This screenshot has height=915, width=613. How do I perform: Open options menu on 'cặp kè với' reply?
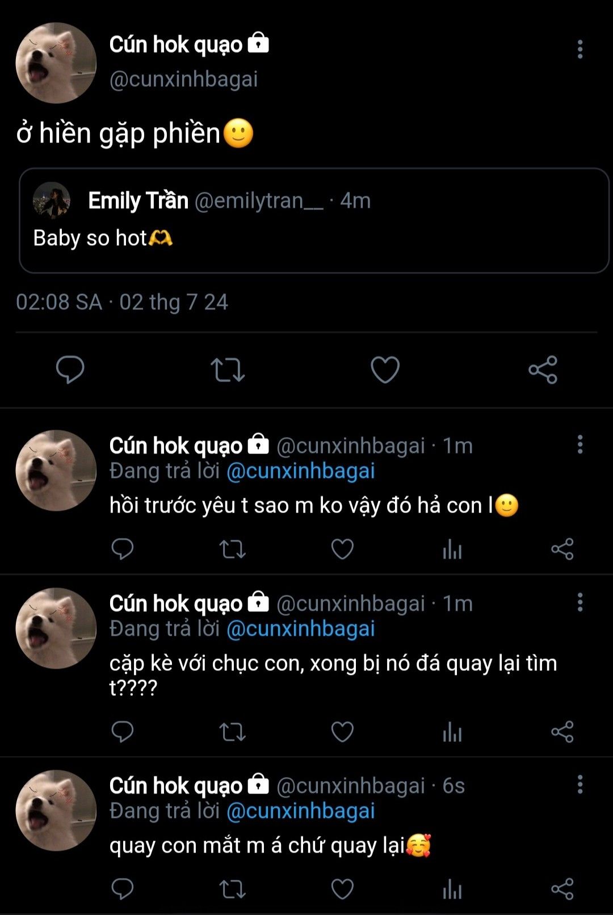tap(580, 602)
